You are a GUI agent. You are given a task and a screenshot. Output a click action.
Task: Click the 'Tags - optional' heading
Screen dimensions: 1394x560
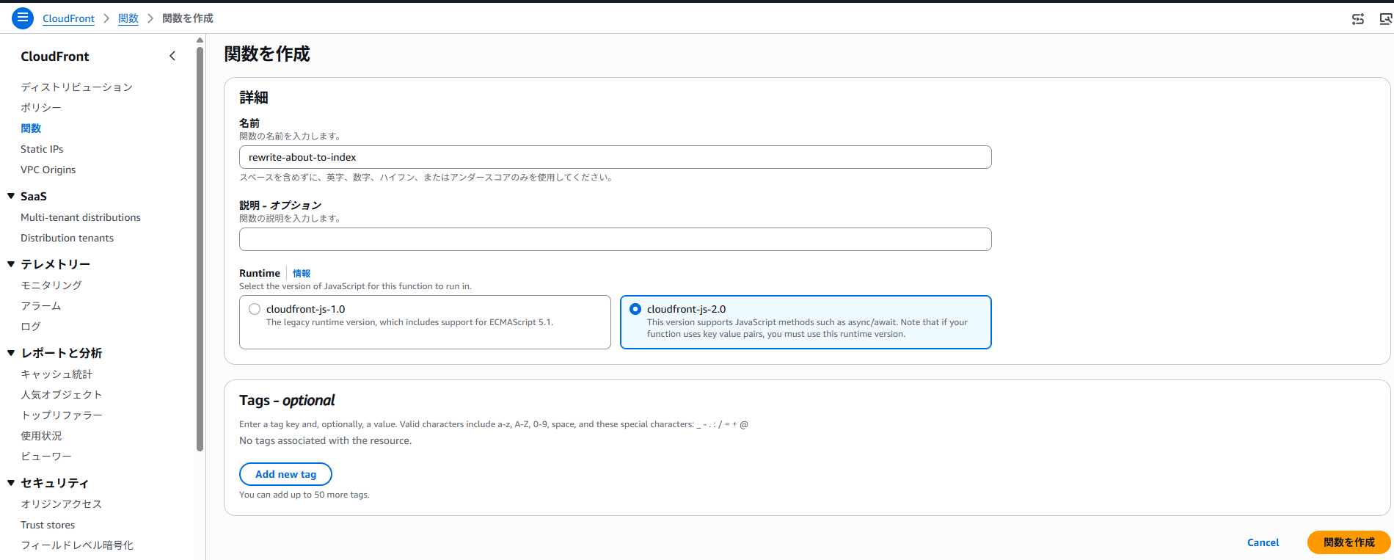point(287,400)
